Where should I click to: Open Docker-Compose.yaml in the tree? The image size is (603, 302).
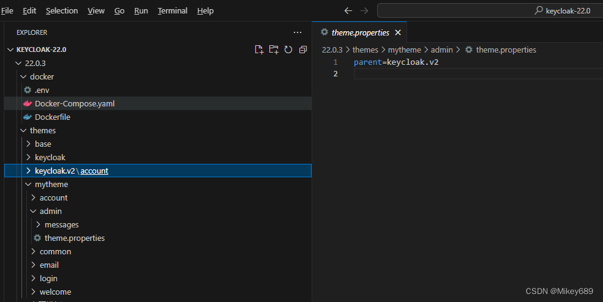pyautogui.click(x=158, y=103)
